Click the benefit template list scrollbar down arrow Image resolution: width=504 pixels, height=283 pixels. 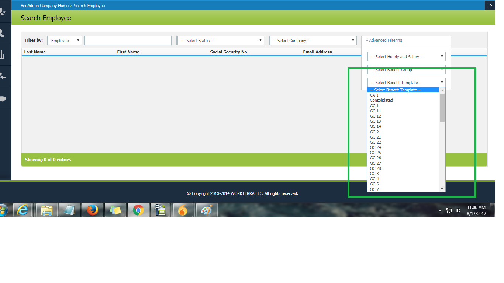click(442, 189)
